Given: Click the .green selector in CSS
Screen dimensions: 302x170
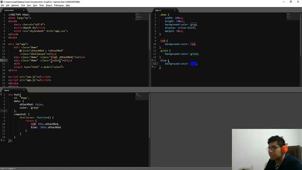Looking at the screenshot, I should (164, 51).
